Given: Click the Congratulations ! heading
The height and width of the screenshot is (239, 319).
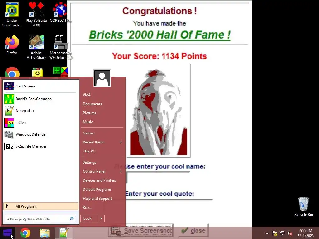Looking at the screenshot, I should [x=159, y=11].
